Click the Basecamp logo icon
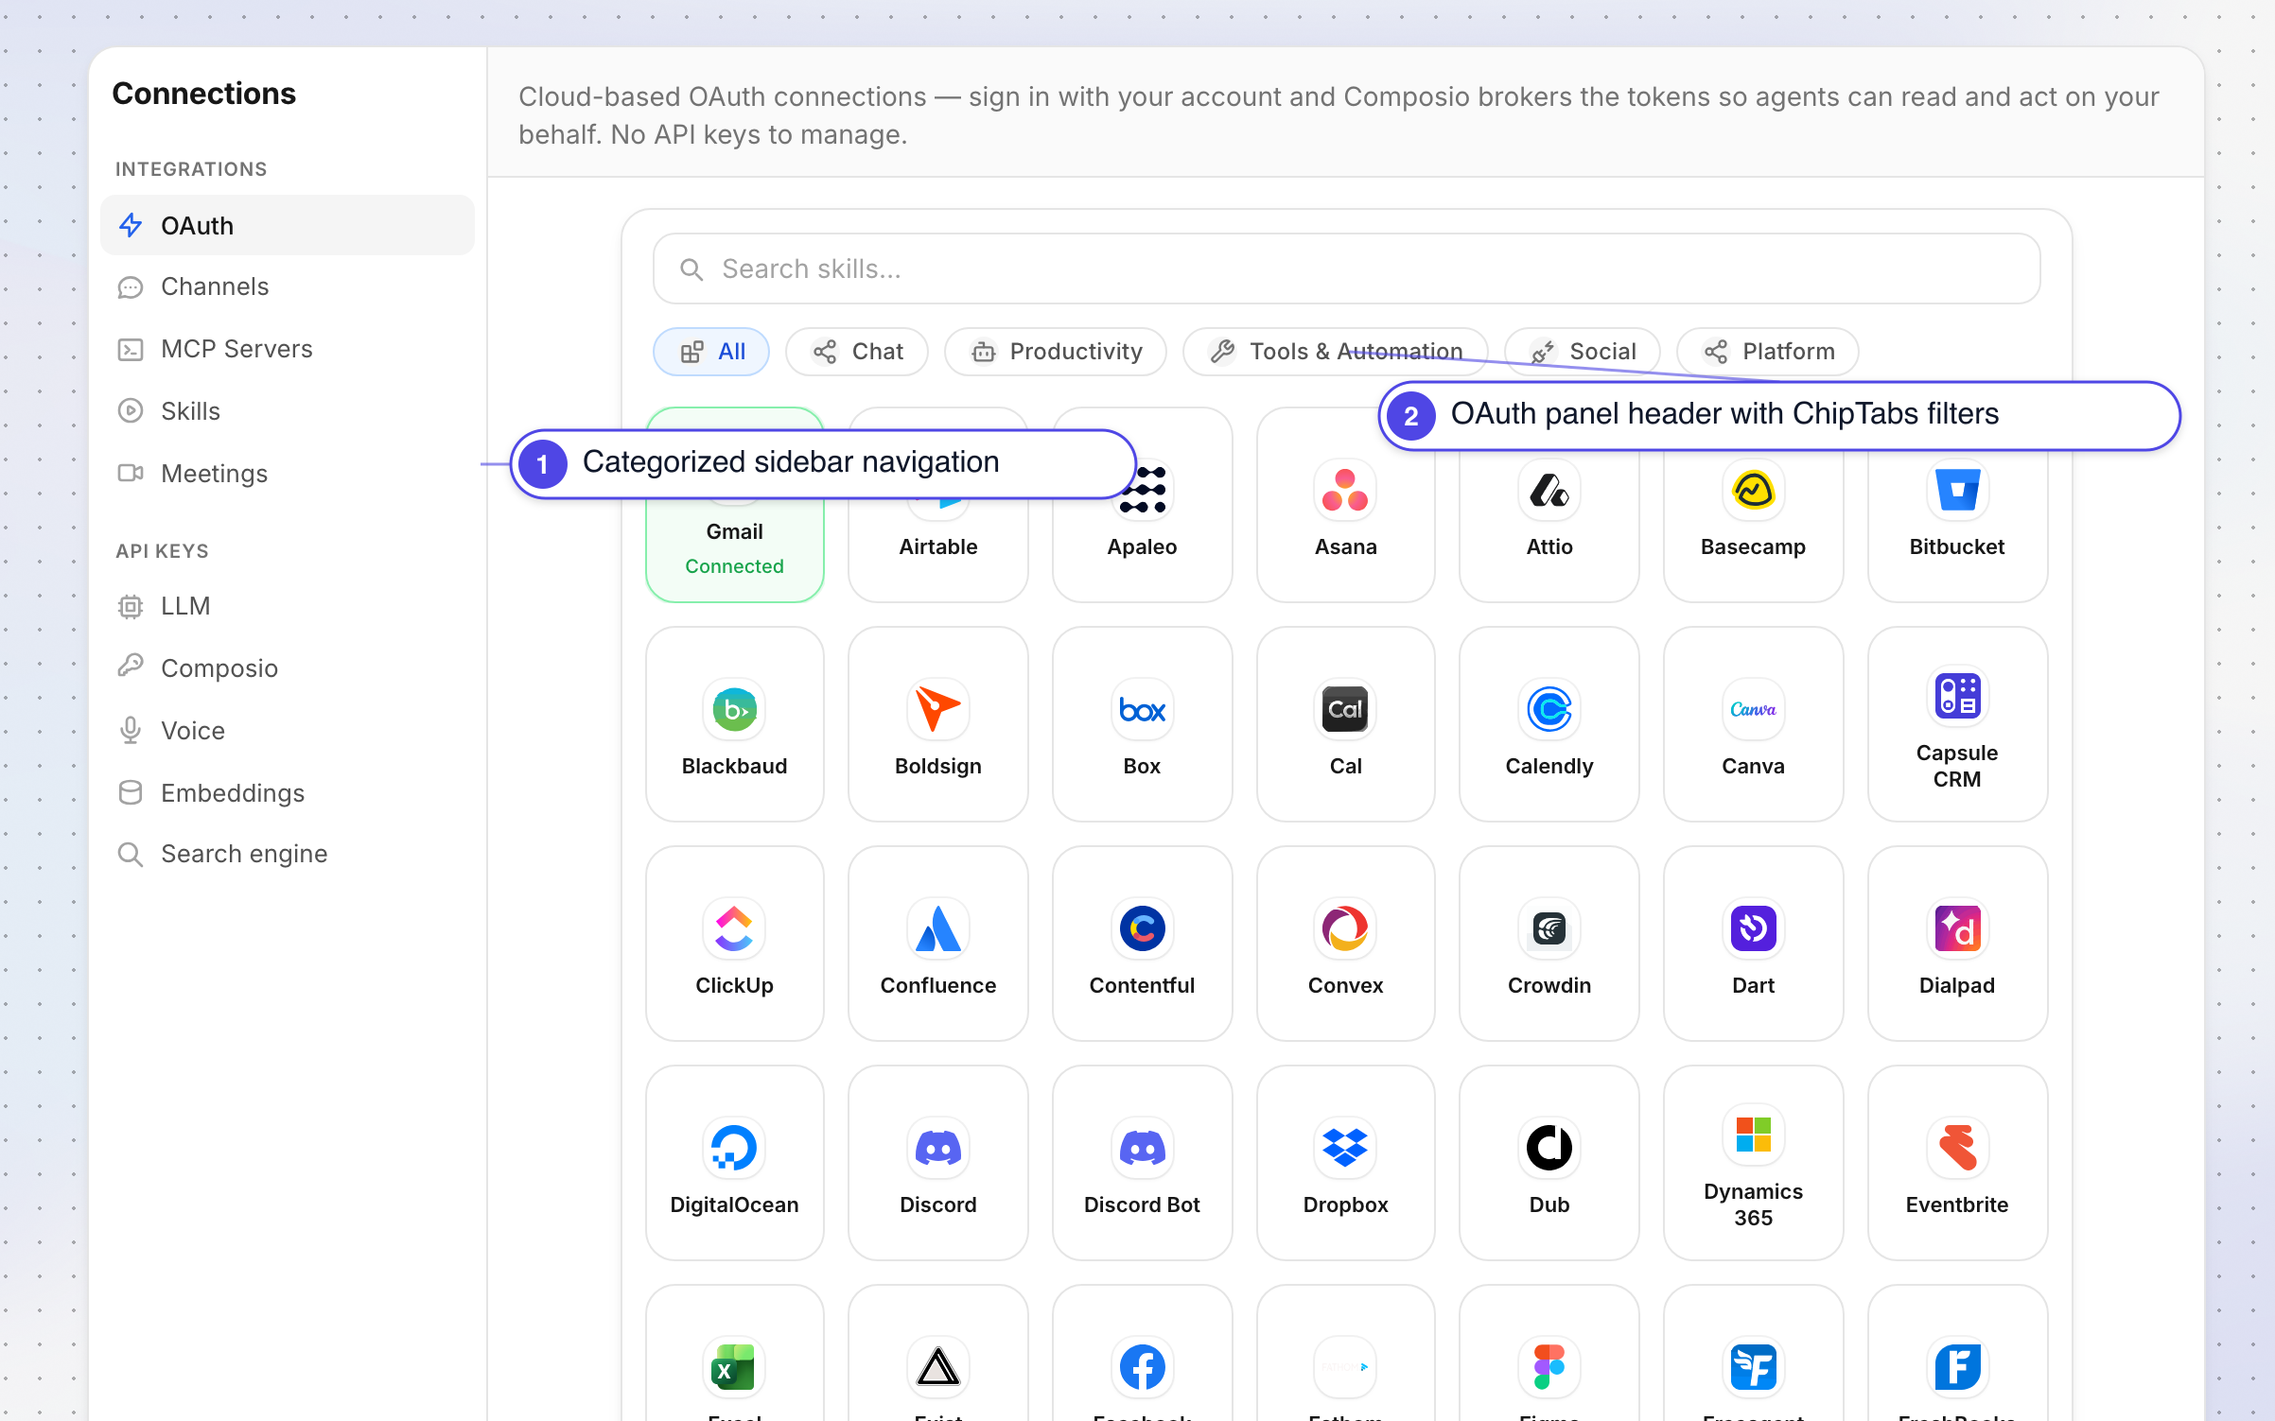The image size is (2275, 1421). coord(1753,490)
